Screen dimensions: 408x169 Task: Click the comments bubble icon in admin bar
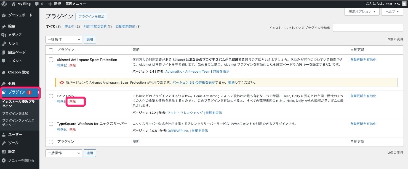[37, 4]
